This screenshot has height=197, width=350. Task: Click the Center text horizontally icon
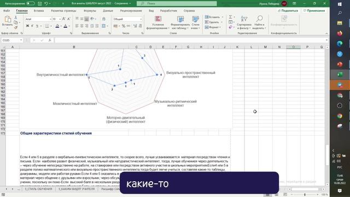81,26
